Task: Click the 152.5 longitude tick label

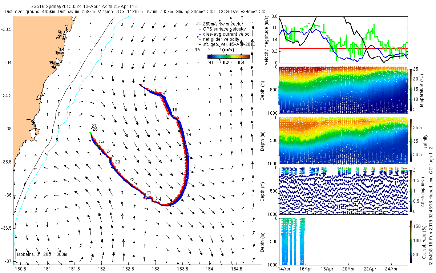Action: coord(128,269)
